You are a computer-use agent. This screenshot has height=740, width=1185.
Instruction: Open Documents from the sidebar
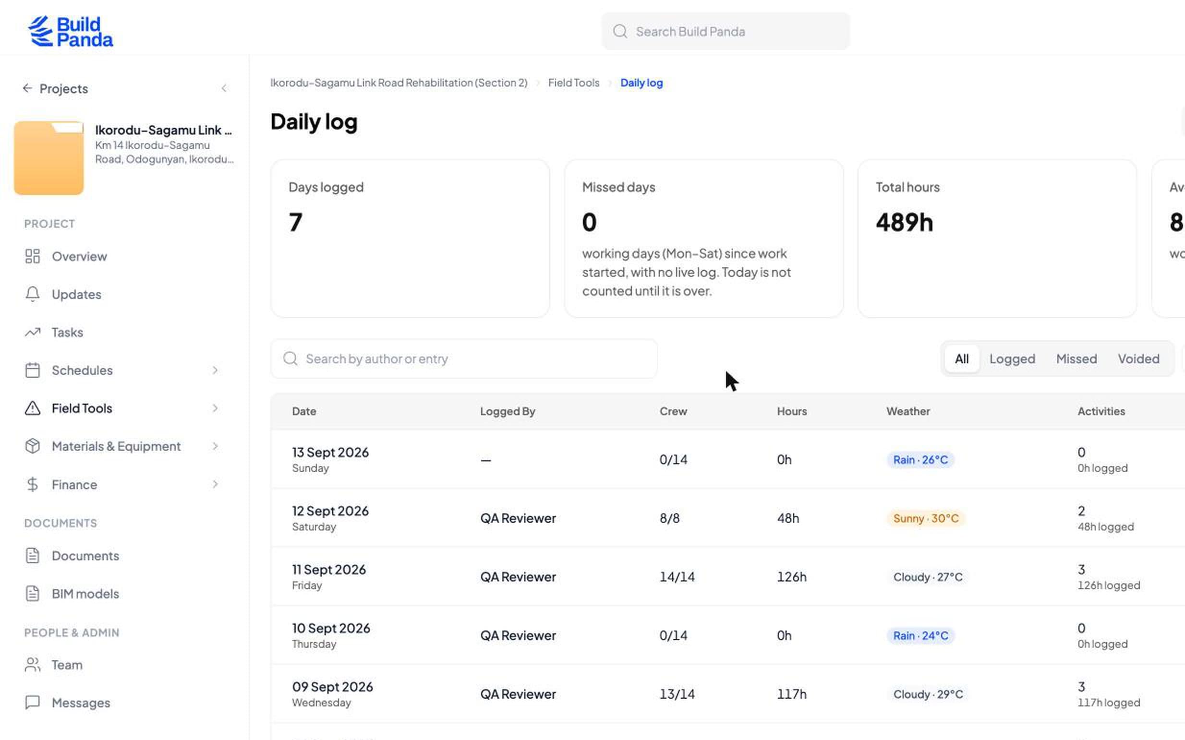point(85,556)
